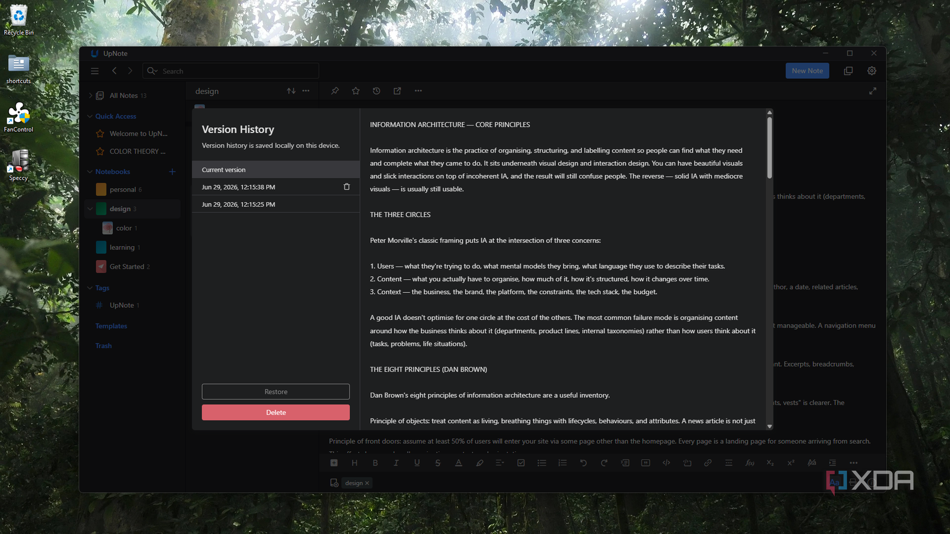Undo the last edit

point(583,463)
